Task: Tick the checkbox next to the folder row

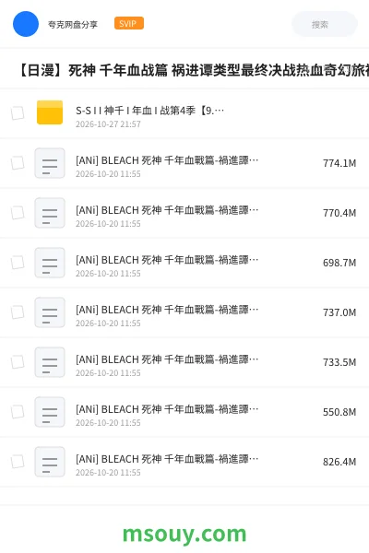Action: click(x=18, y=113)
